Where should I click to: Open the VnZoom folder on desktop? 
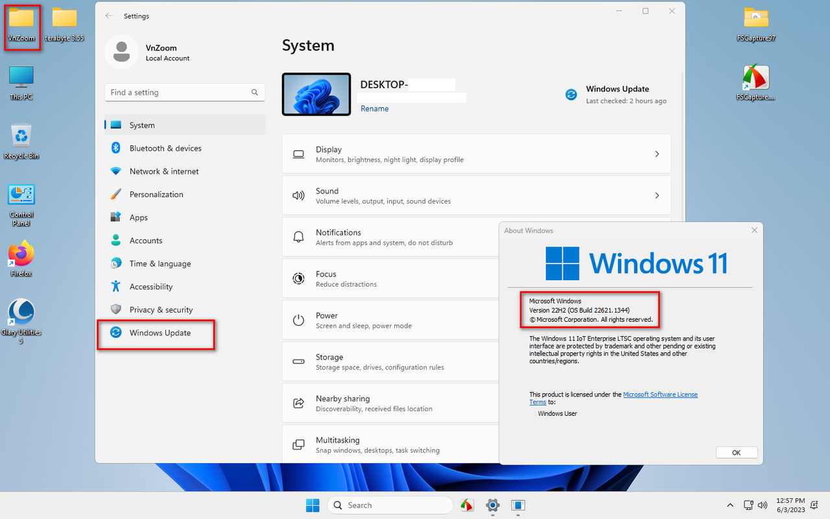[21, 25]
